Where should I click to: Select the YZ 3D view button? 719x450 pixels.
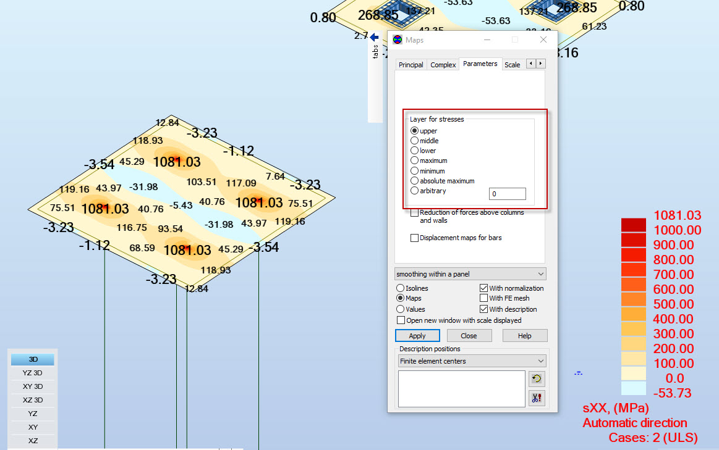pyautogui.click(x=32, y=372)
